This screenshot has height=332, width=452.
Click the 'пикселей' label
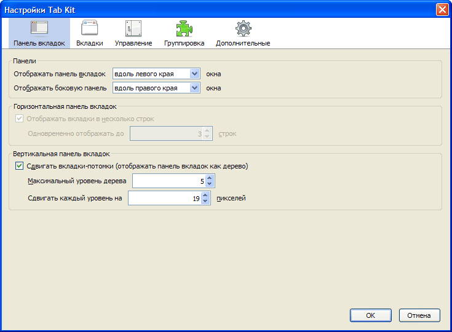231,198
